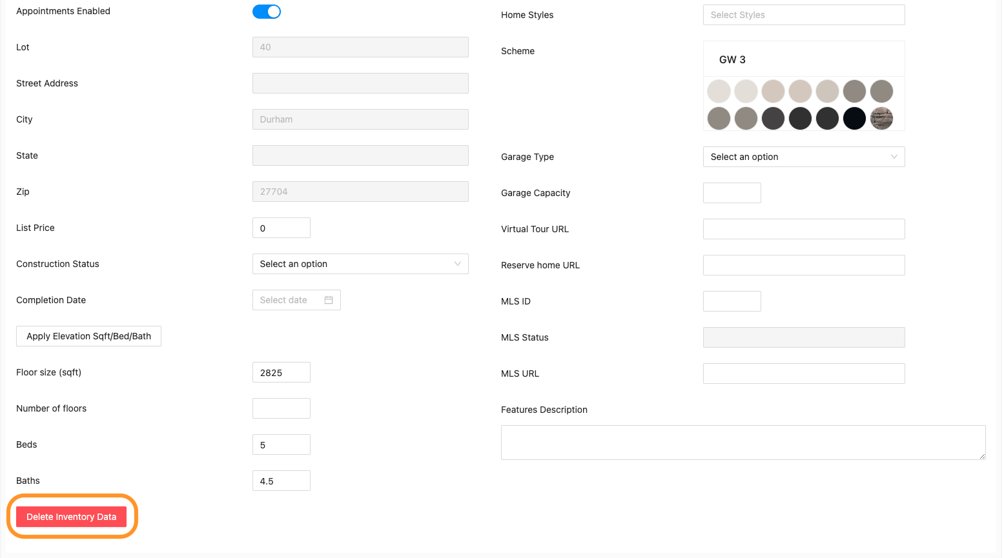
Task: Open the Garage Type dropdown
Action: [x=804, y=157]
